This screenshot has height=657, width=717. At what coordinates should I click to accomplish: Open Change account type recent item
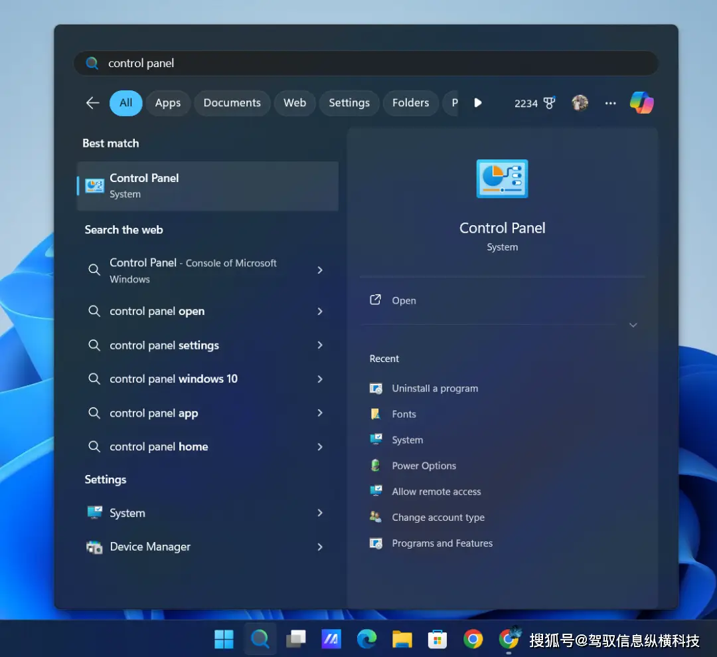click(x=438, y=517)
